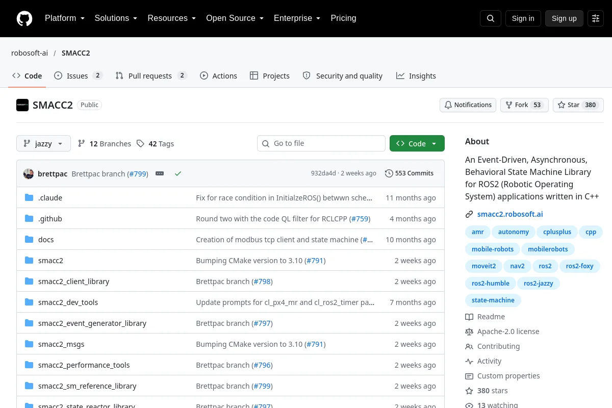The width and height of the screenshot is (612, 408).
Task: Open the Security and quality tab
Action: click(343, 76)
